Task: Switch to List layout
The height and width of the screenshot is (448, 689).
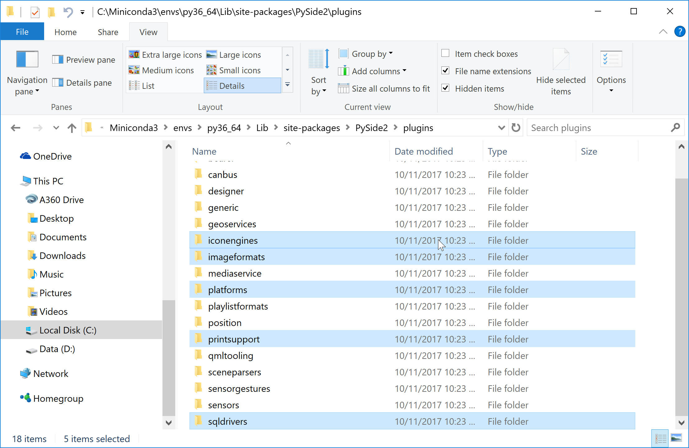Action: [142, 86]
